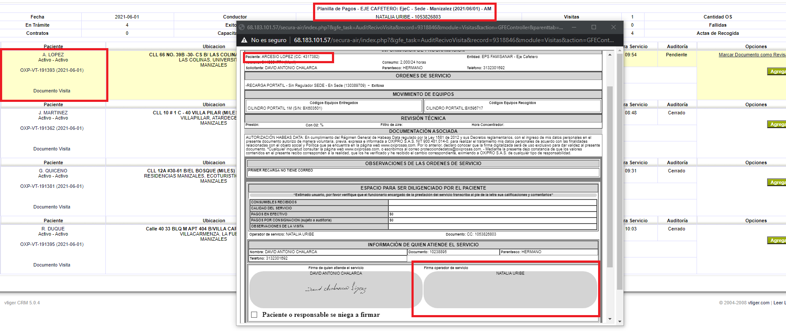Open order OXP-VT-191362 link

[x=52, y=128]
